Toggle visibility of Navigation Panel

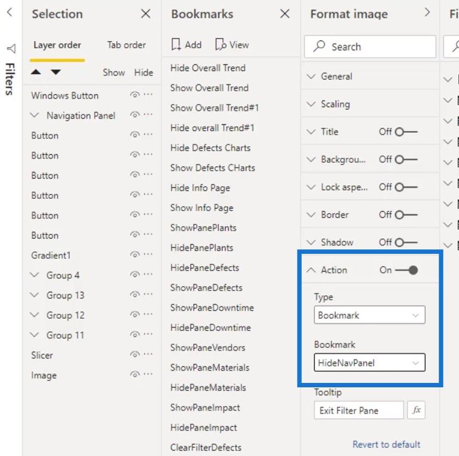[x=135, y=115]
